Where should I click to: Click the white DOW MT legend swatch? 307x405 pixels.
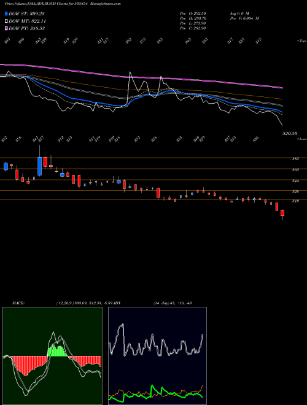(x=7, y=21)
